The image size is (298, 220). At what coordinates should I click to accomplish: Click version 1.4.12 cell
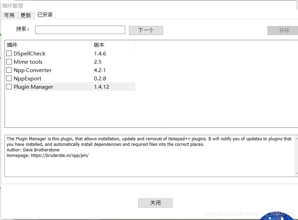click(102, 87)
